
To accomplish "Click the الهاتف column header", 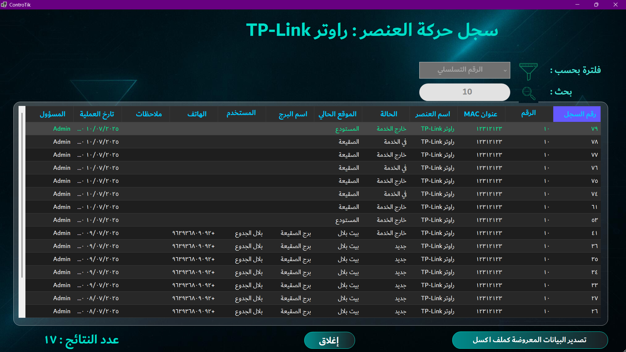I will click(x=194, y=114).
